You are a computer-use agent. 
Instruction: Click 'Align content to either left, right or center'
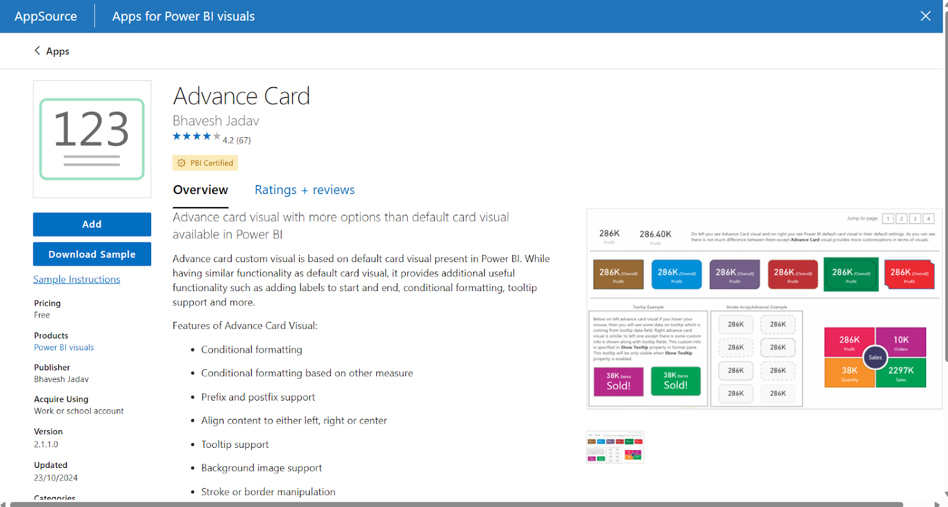coord(294,421)
